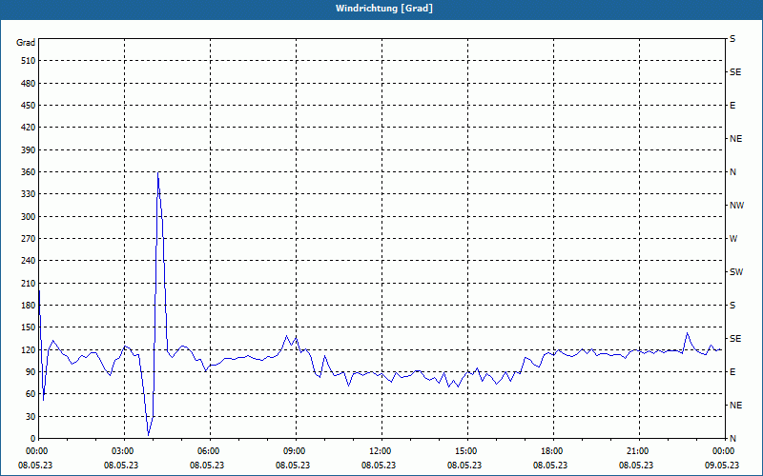Select the W compass direction label
Image resolution: width=763 pixels, height=476 pixels.
click(733, 239)
